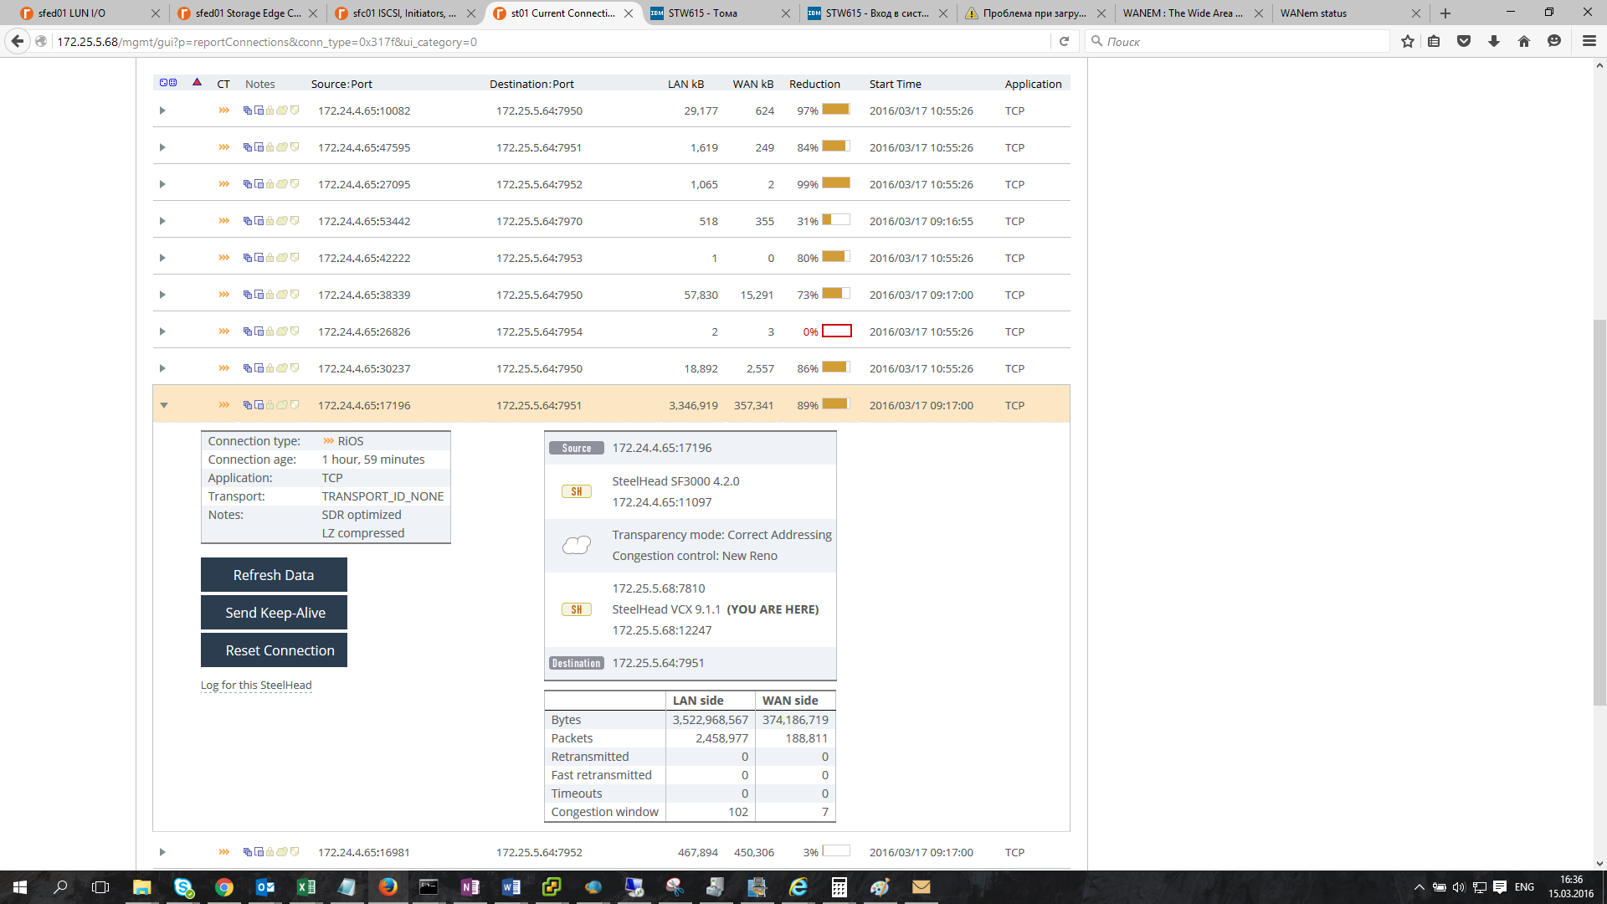Select the Source label tab in connection detail
The image size is (1607, 904).
coord(575,447)
